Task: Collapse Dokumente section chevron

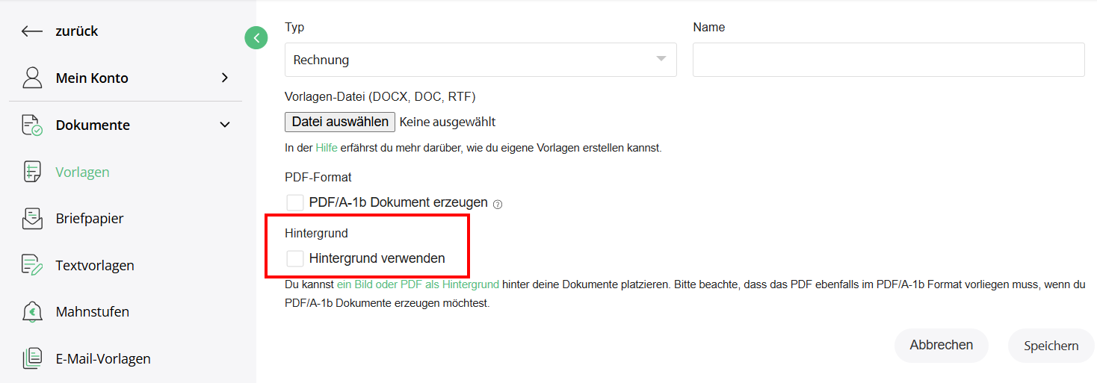Action: pyautogui.click(x=225, y=125)
